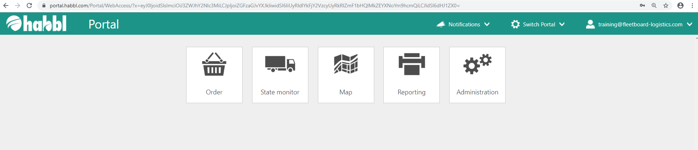Screen dimensions: 698x150
Task: Bookmark this page with star icon
Action: pyautogui.click(x=666, y=5)
